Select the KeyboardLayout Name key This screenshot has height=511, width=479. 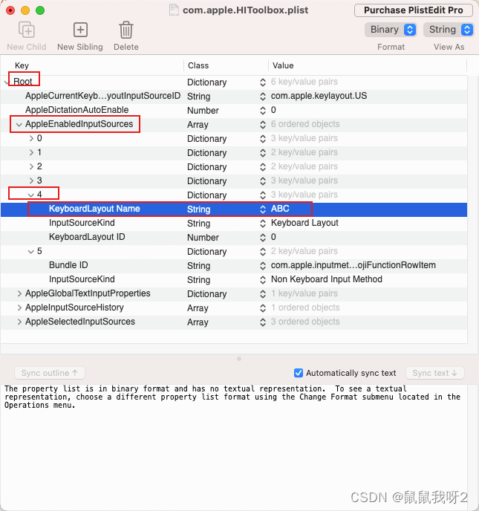click(94, 209)
